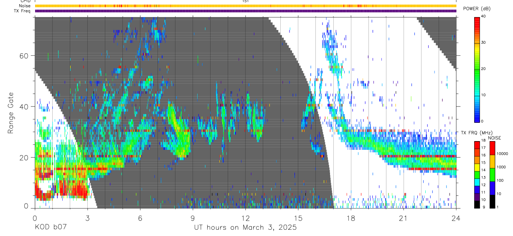Viewport: 513px width, 236px height.
Task: Click the 24 hour tick on UT axis
Action: coord(456,218)
